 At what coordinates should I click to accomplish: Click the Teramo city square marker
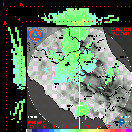click(x=98, y=50)
